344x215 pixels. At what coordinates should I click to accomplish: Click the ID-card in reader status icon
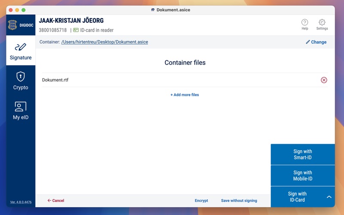[x=76, y=30]
